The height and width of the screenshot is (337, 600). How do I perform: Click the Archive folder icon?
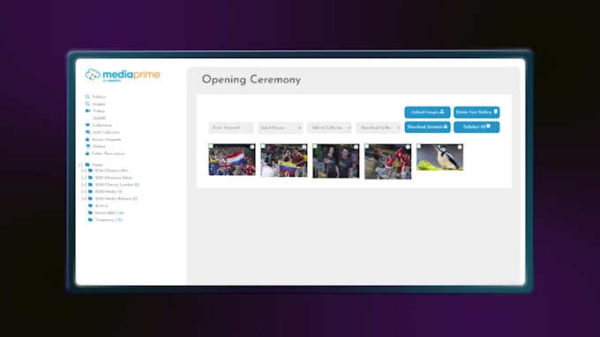click(x=90, y=205)
